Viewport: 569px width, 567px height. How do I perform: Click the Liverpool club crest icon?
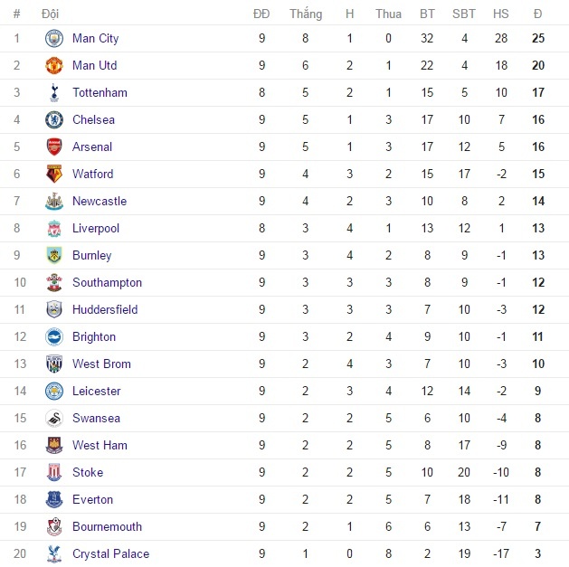[x=53, y=229]
